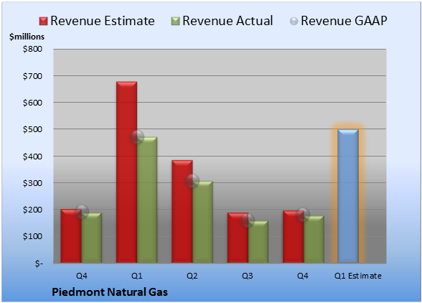Click the green Q2 actual revenue bar
This screenshot has width=422, height=303.
coord(202,222)
